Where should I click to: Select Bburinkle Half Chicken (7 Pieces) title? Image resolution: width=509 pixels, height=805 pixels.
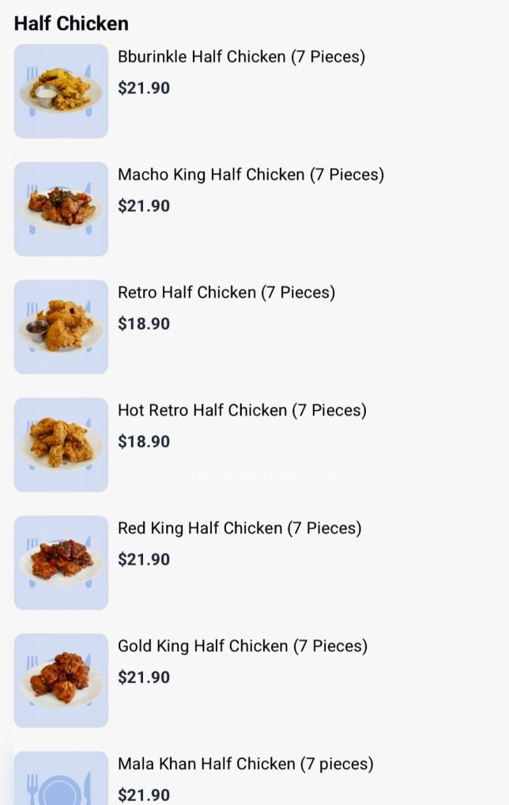tap(241, 57)
